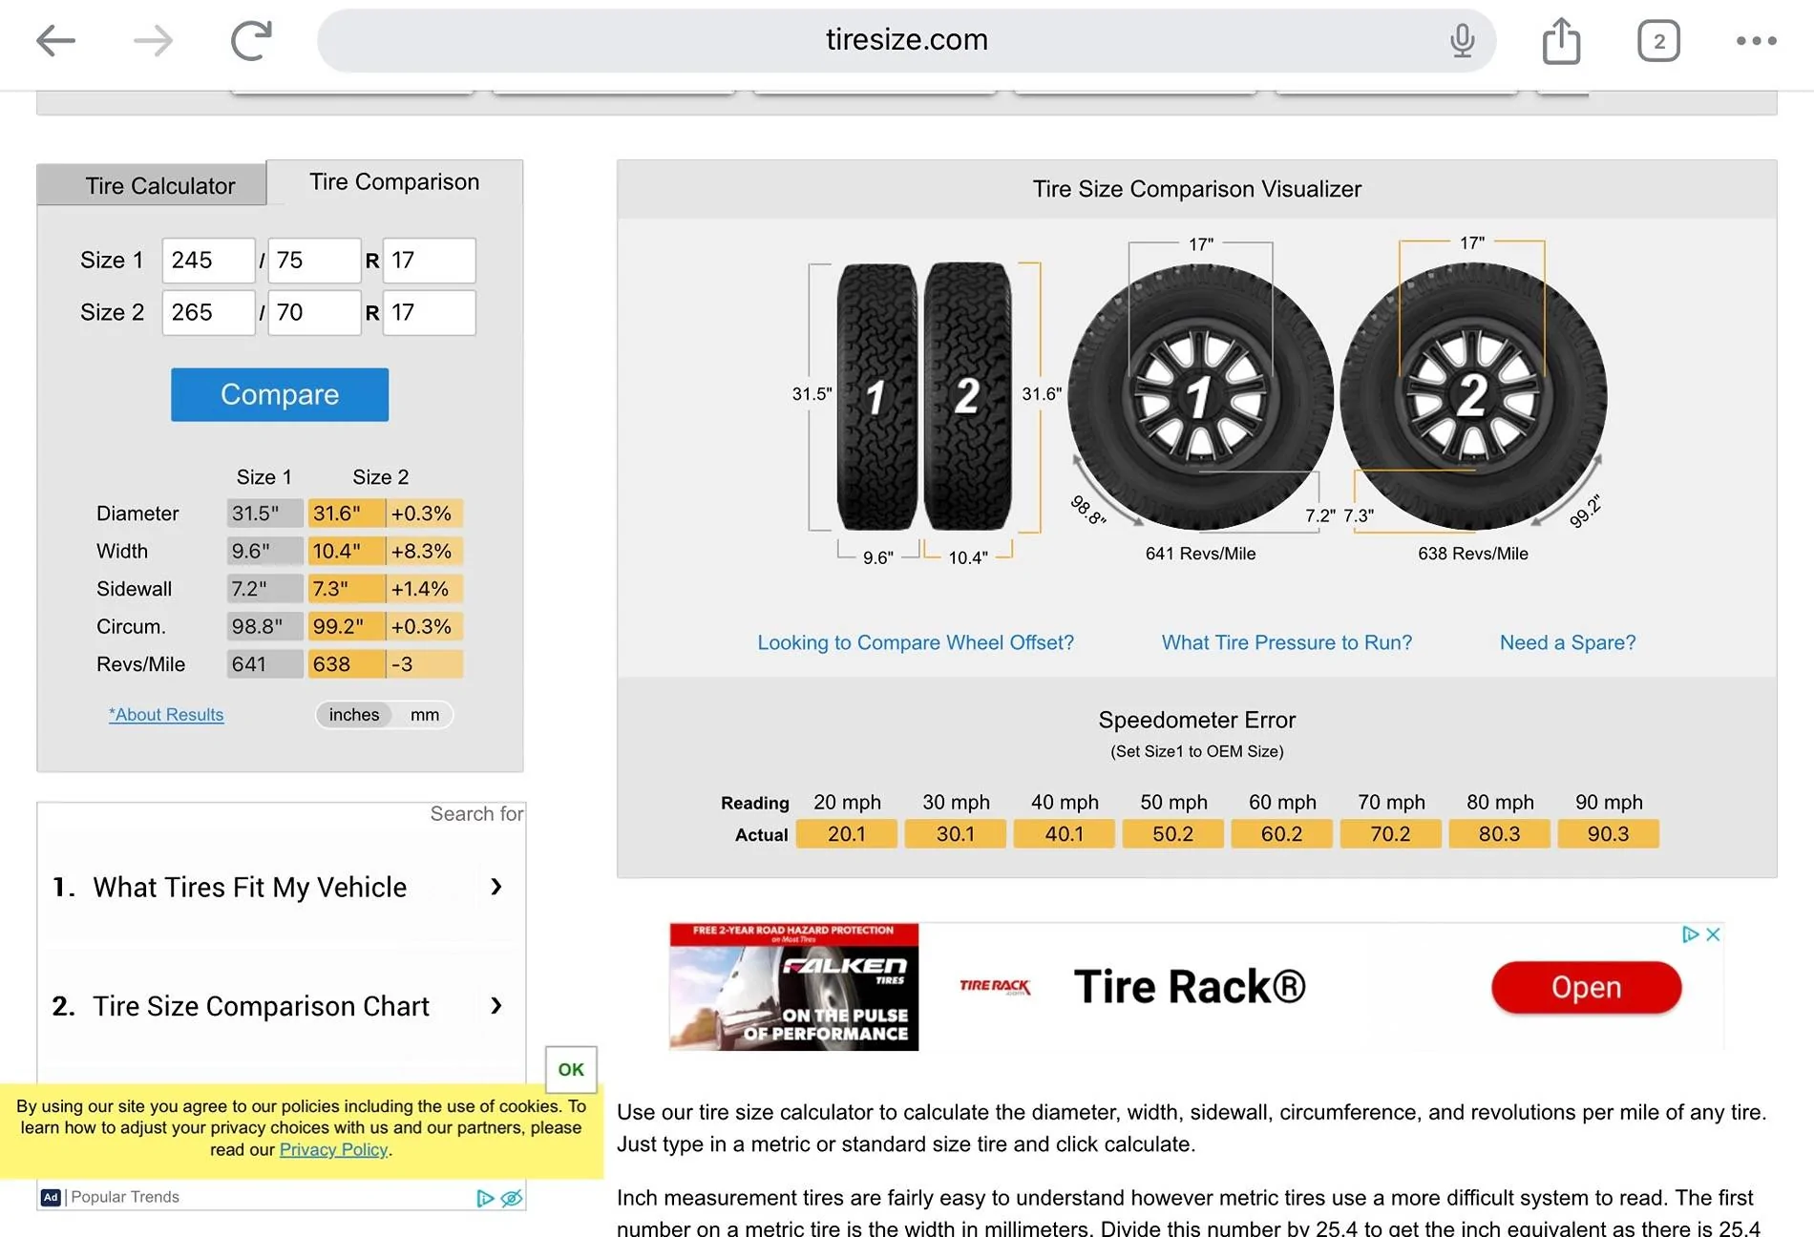Open the tabs counter showing 2
1814x1237 pixels.
[1658, 41]
